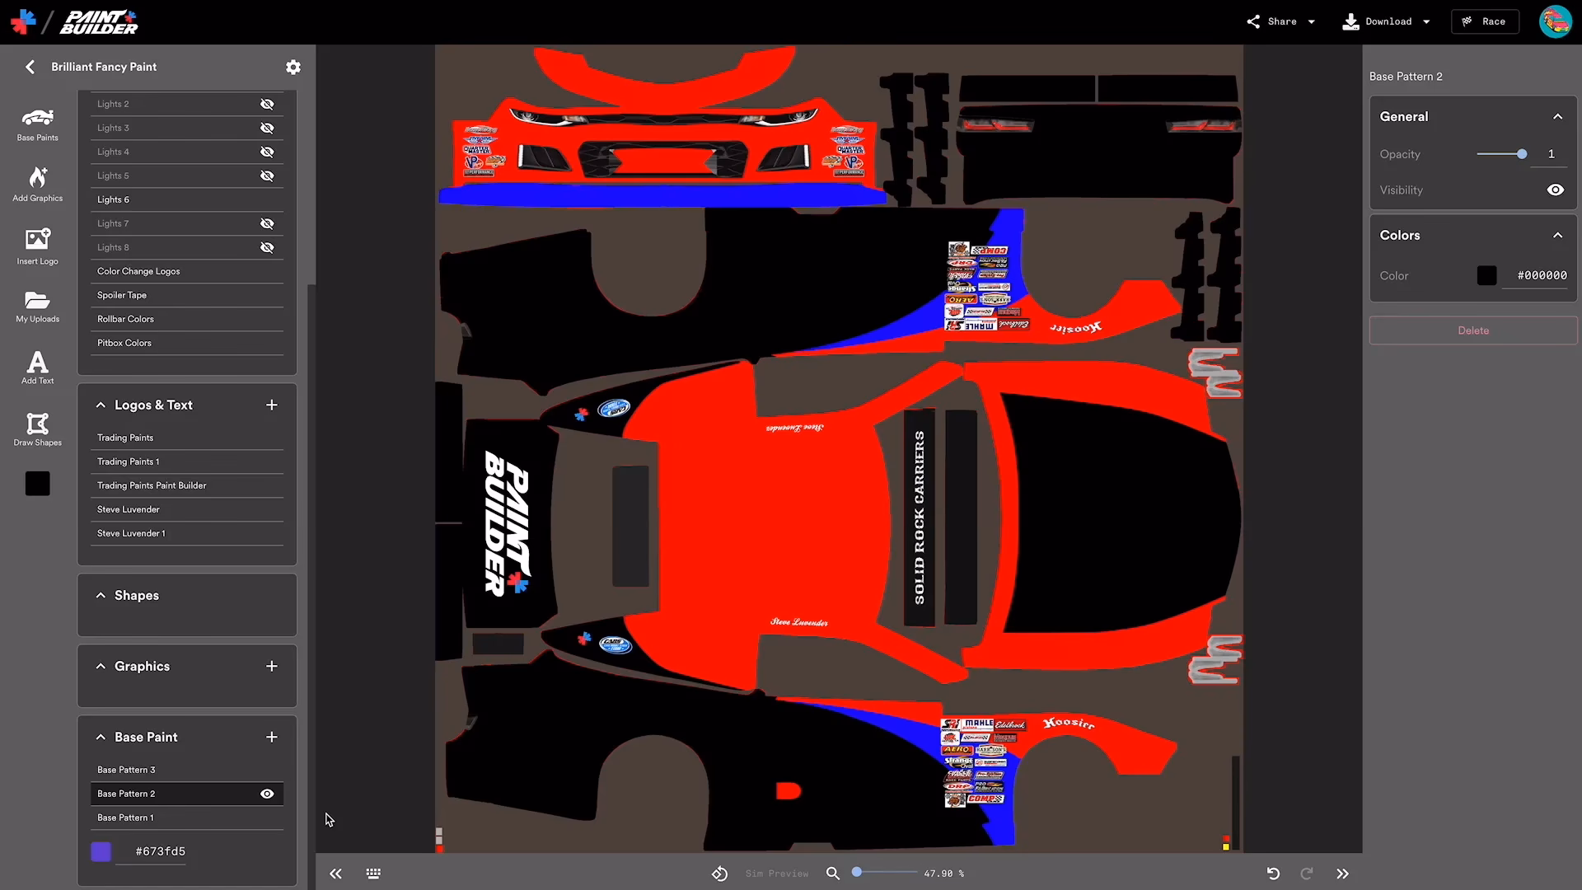The height and width of the screenshot is (890, 1582).
Task: Show the Lights 8 layer
Action: pos(267,247)
